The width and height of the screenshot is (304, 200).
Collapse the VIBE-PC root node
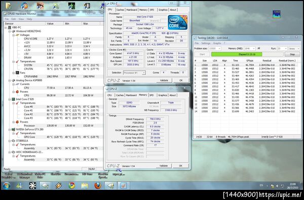[6, 28]
